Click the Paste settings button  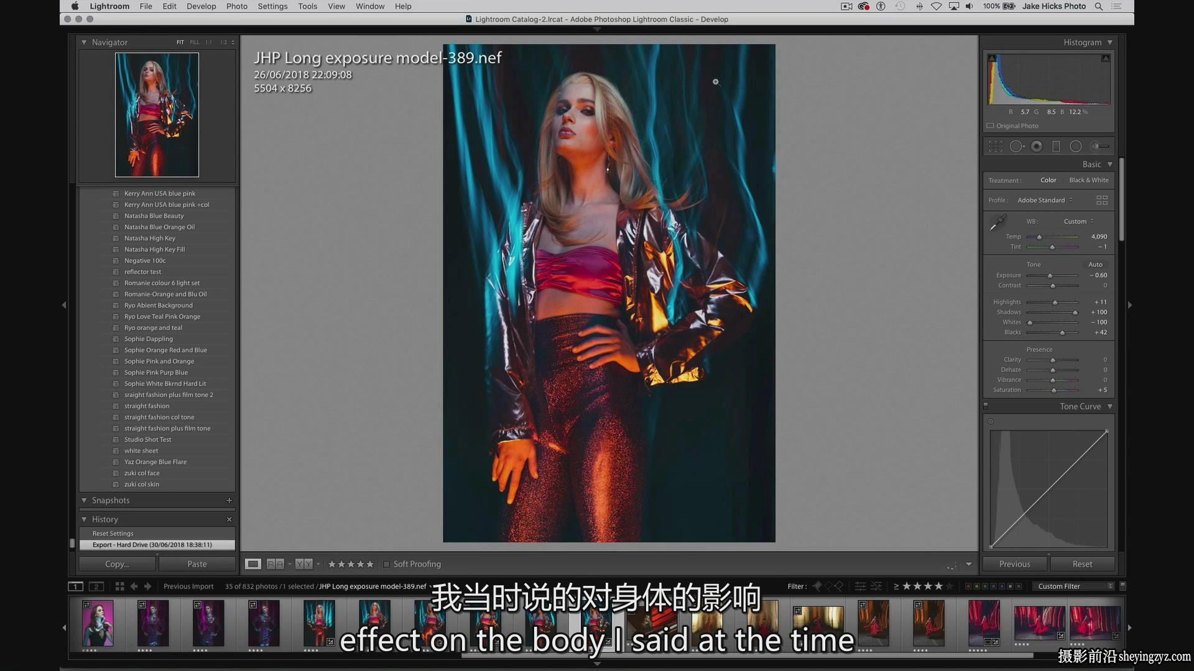[197, 564]
